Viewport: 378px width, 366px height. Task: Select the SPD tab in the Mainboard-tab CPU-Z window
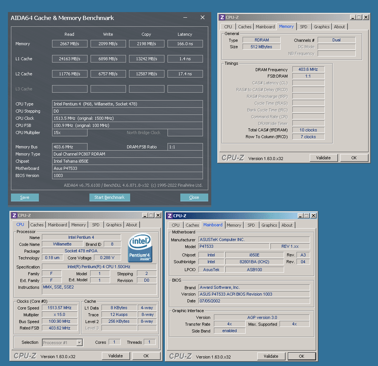coord(251,225)
